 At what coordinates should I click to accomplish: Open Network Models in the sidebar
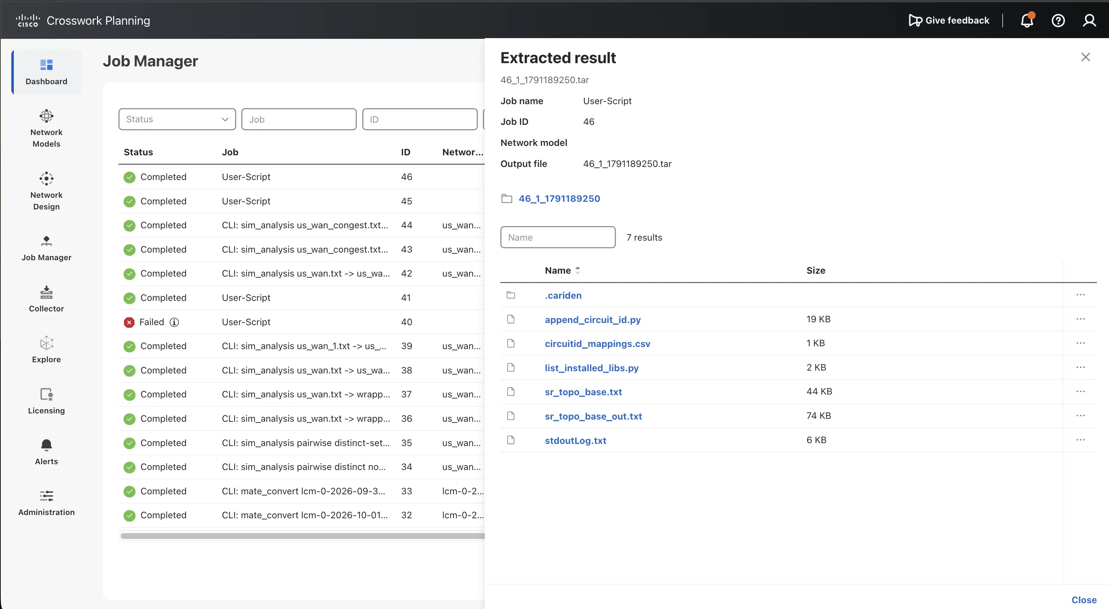[47, 128]
